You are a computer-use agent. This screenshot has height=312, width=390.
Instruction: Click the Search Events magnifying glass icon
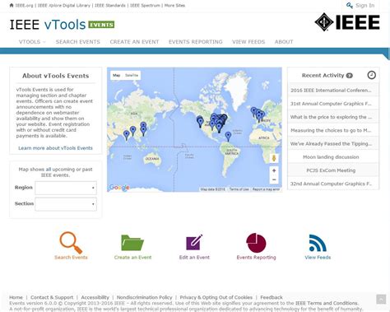71,243
